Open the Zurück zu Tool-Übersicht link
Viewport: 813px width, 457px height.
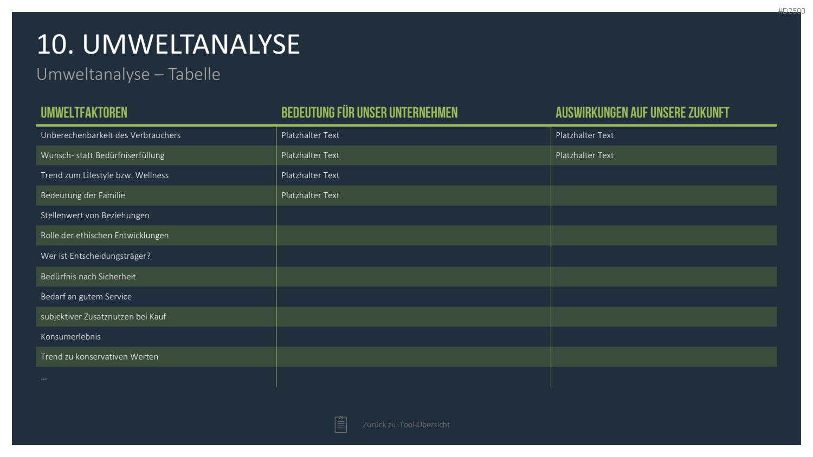[406, 425]
